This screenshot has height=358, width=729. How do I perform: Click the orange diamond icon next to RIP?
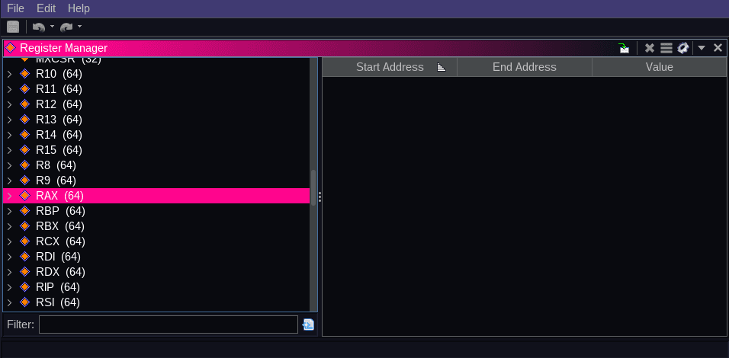pos(24,287)
